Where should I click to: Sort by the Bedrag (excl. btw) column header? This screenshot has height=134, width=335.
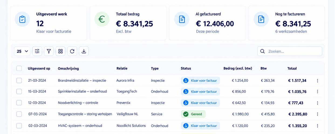(x=238, y=68)
